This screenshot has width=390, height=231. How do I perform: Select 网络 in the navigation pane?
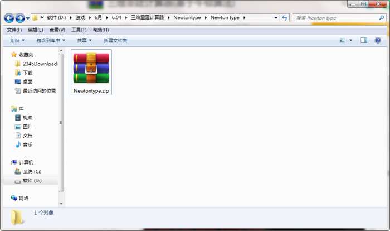[x=23, y=198]
